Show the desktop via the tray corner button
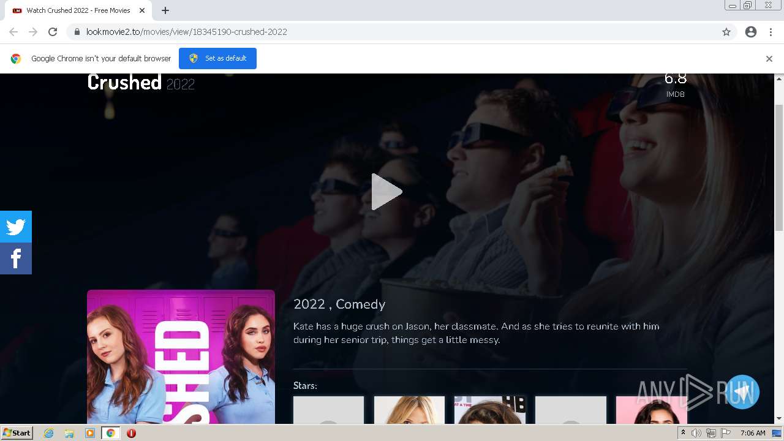 pyautogui.click(x=777, y=433)
